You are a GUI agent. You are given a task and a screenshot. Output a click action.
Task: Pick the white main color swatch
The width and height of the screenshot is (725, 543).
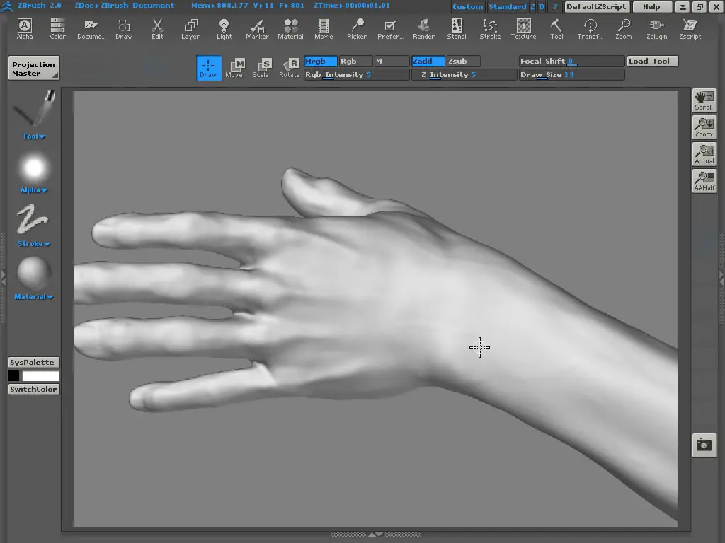pos(41,376)
